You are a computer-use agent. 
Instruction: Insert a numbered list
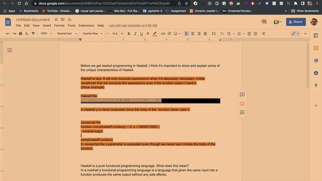[x=239, y=33]
